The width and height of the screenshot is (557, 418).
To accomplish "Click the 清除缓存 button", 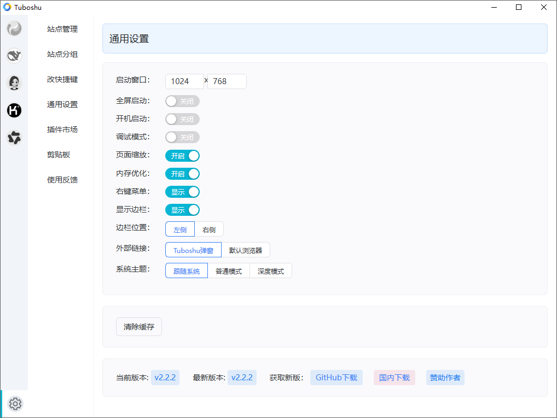I will click(139, 327).
